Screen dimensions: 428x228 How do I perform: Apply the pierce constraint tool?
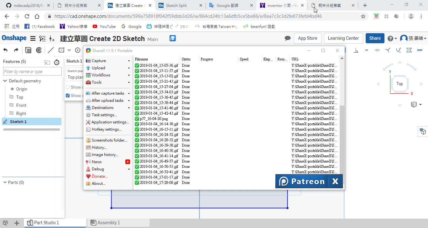click(x=399, y=50)
